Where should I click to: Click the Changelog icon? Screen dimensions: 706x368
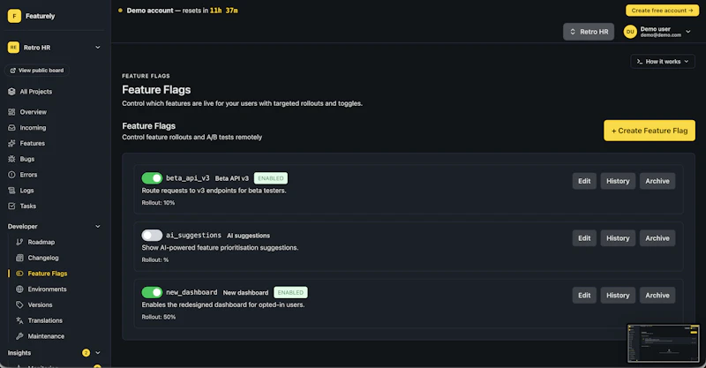[x=19, y=258]
